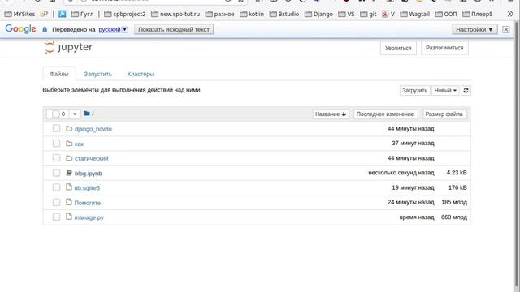Open the Настройки translate dropdown
The width and height of the screenshot is (520, 292).
[x=474, y=29]
